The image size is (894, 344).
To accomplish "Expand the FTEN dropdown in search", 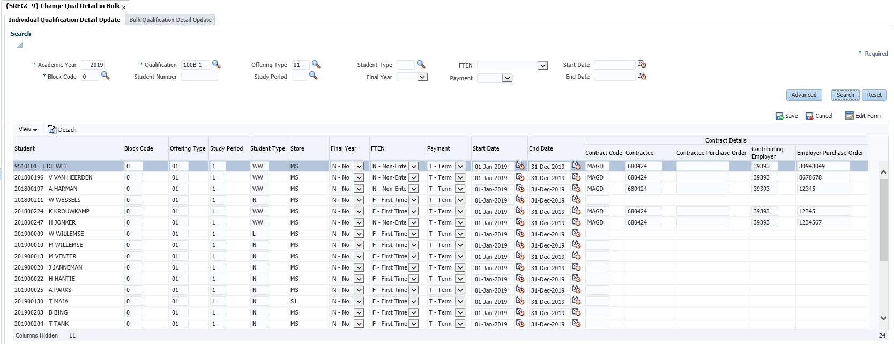I will (543, 65).
